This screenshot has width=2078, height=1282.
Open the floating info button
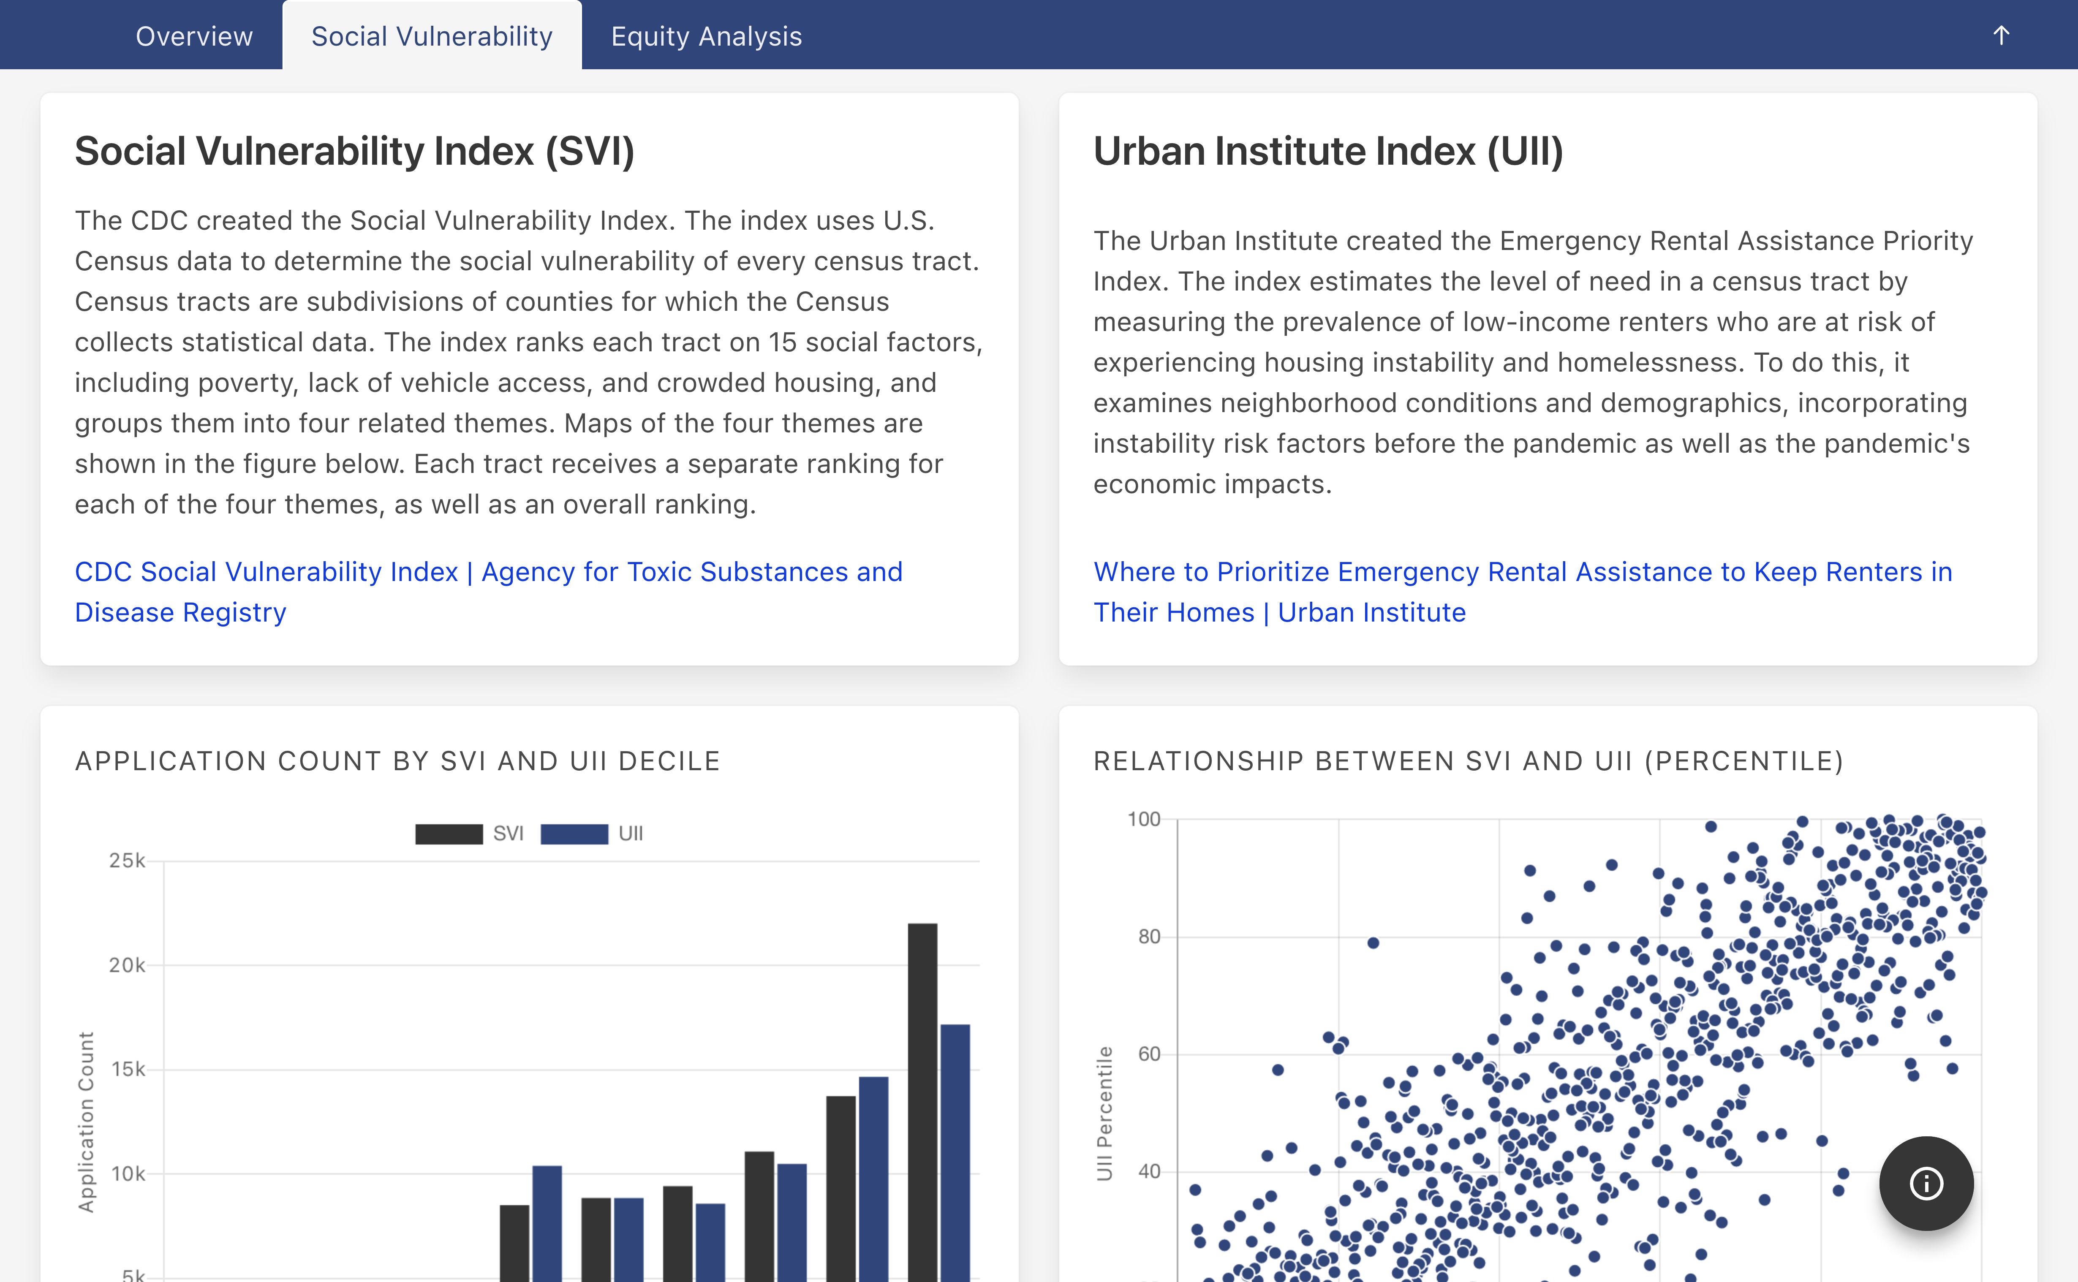(x=1926, y=1183)
